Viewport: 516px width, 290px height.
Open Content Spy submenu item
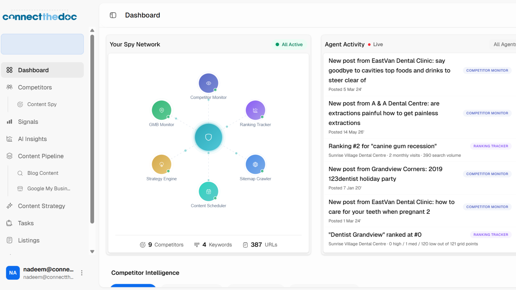click(x=42, y=104)
